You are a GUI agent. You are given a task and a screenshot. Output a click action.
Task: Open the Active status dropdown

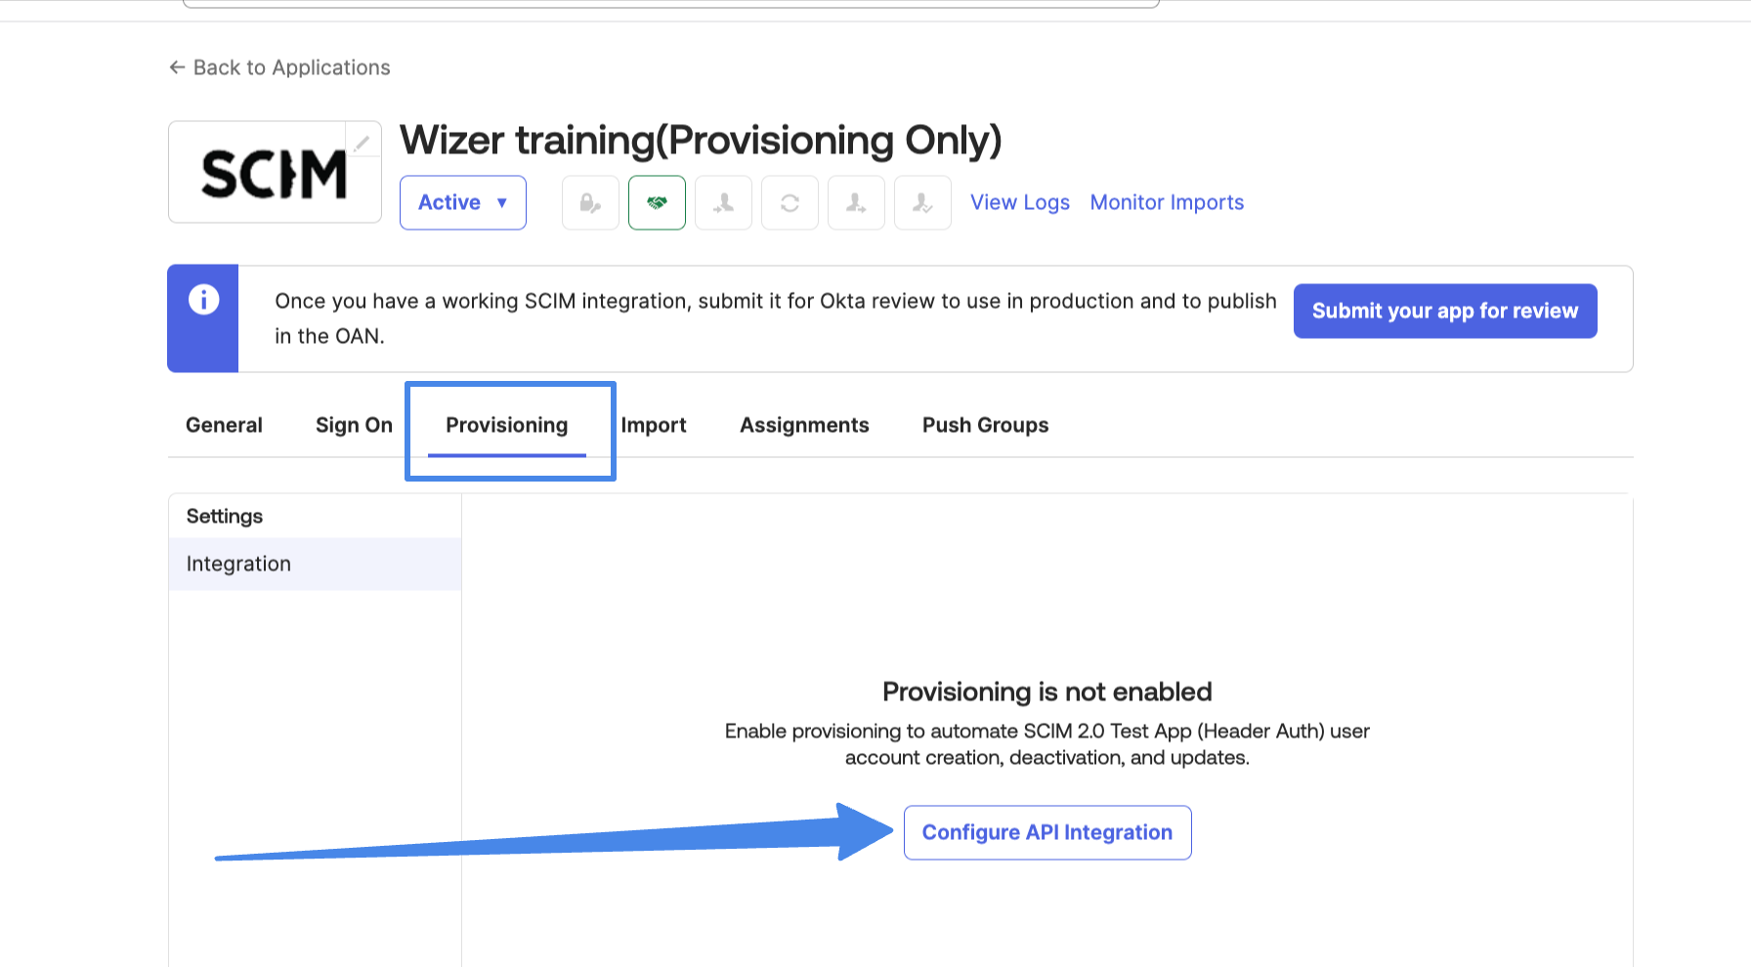tap(463, 203)
